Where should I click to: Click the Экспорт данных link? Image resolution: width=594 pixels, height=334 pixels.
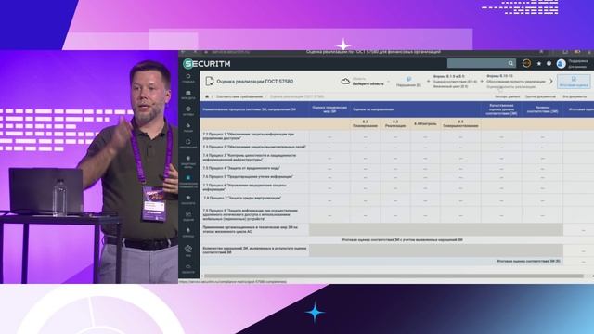tap(507, 96)
